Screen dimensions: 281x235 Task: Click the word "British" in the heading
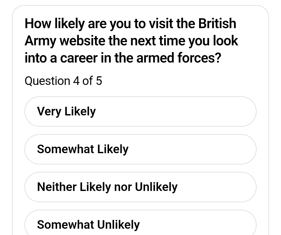click(x=217, y=23)
